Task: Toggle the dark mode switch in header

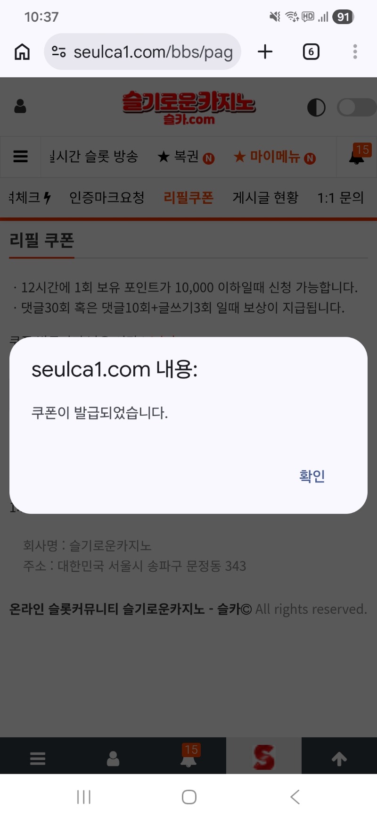Action: click(x=356, y=108)
